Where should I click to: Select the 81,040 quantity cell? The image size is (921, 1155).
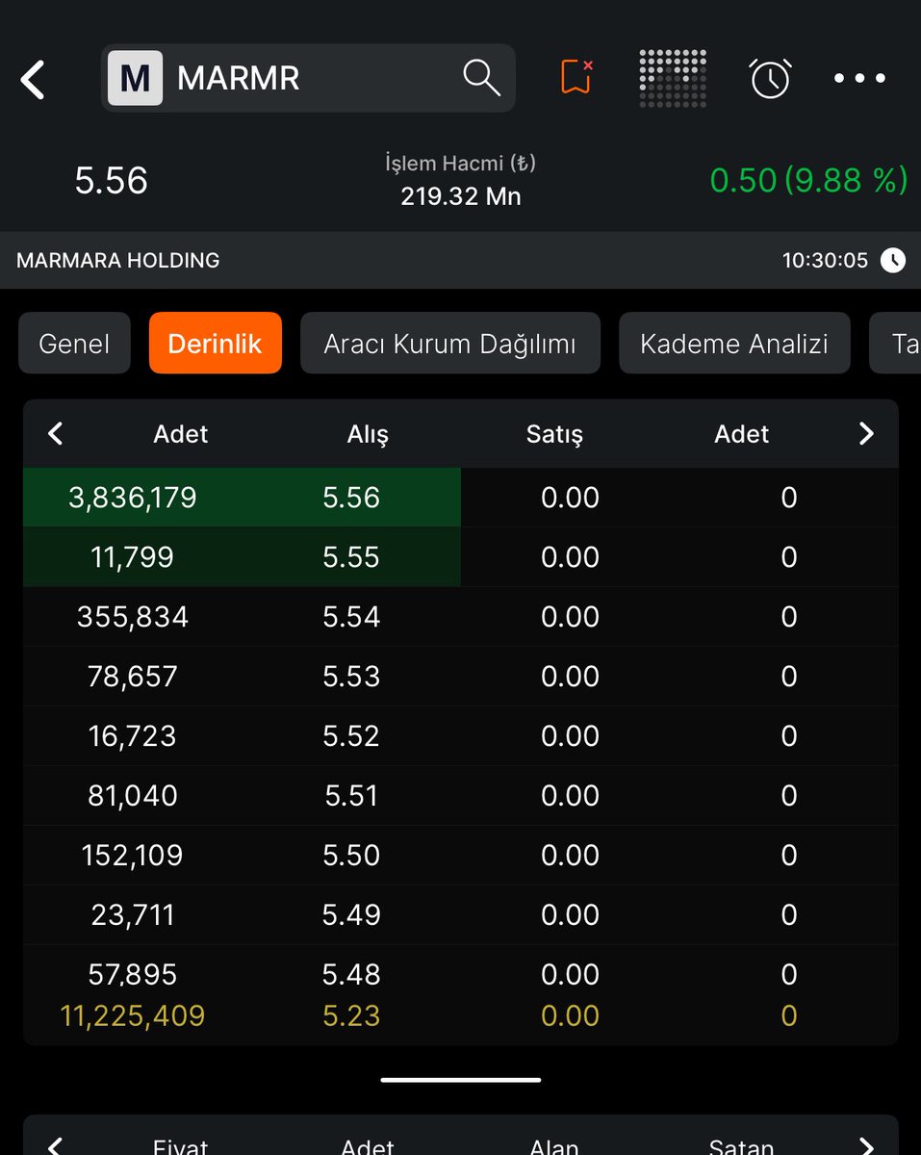coord(133,796)
